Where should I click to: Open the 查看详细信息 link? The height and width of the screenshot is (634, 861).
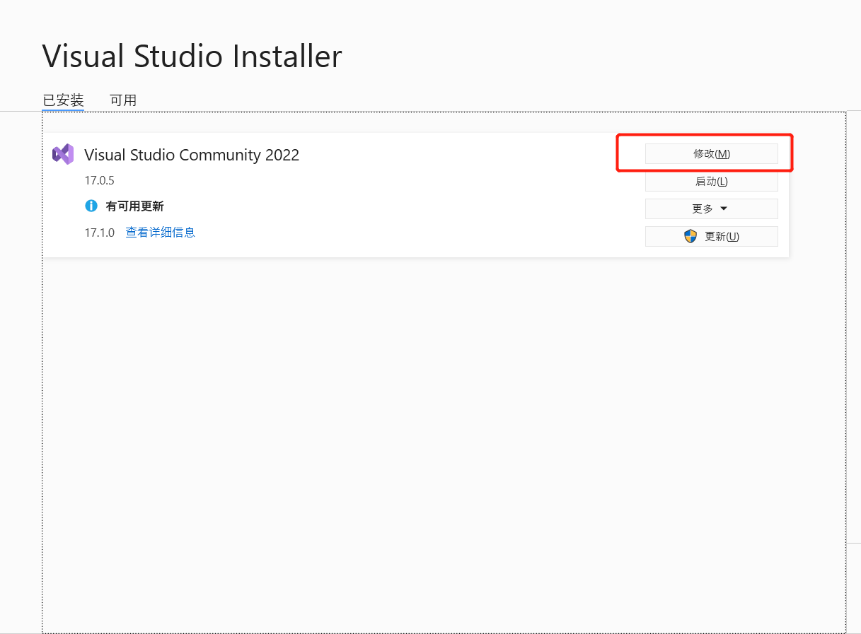[x=161, y=232]
